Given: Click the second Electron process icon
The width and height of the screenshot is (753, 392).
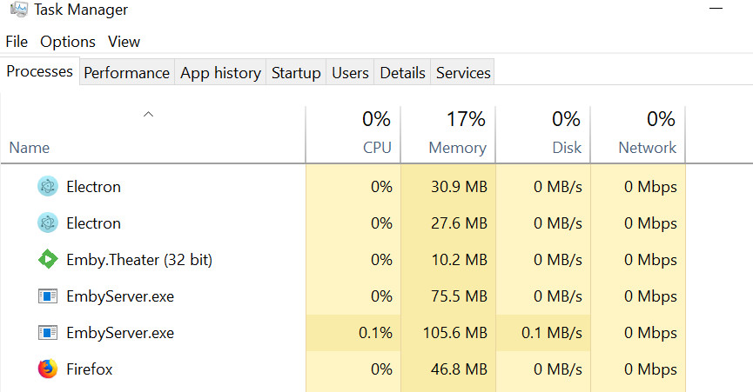Looking at the screenshot, I should coord(47,223).
